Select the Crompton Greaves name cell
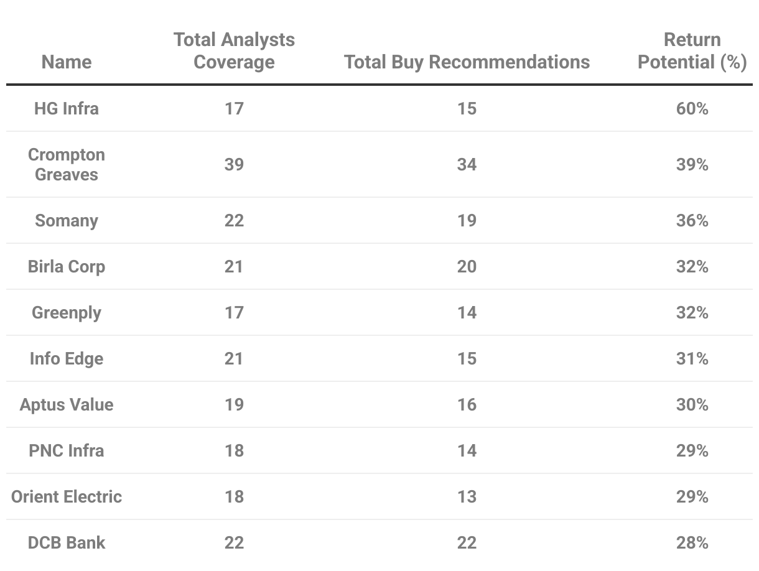 [67, 164]
